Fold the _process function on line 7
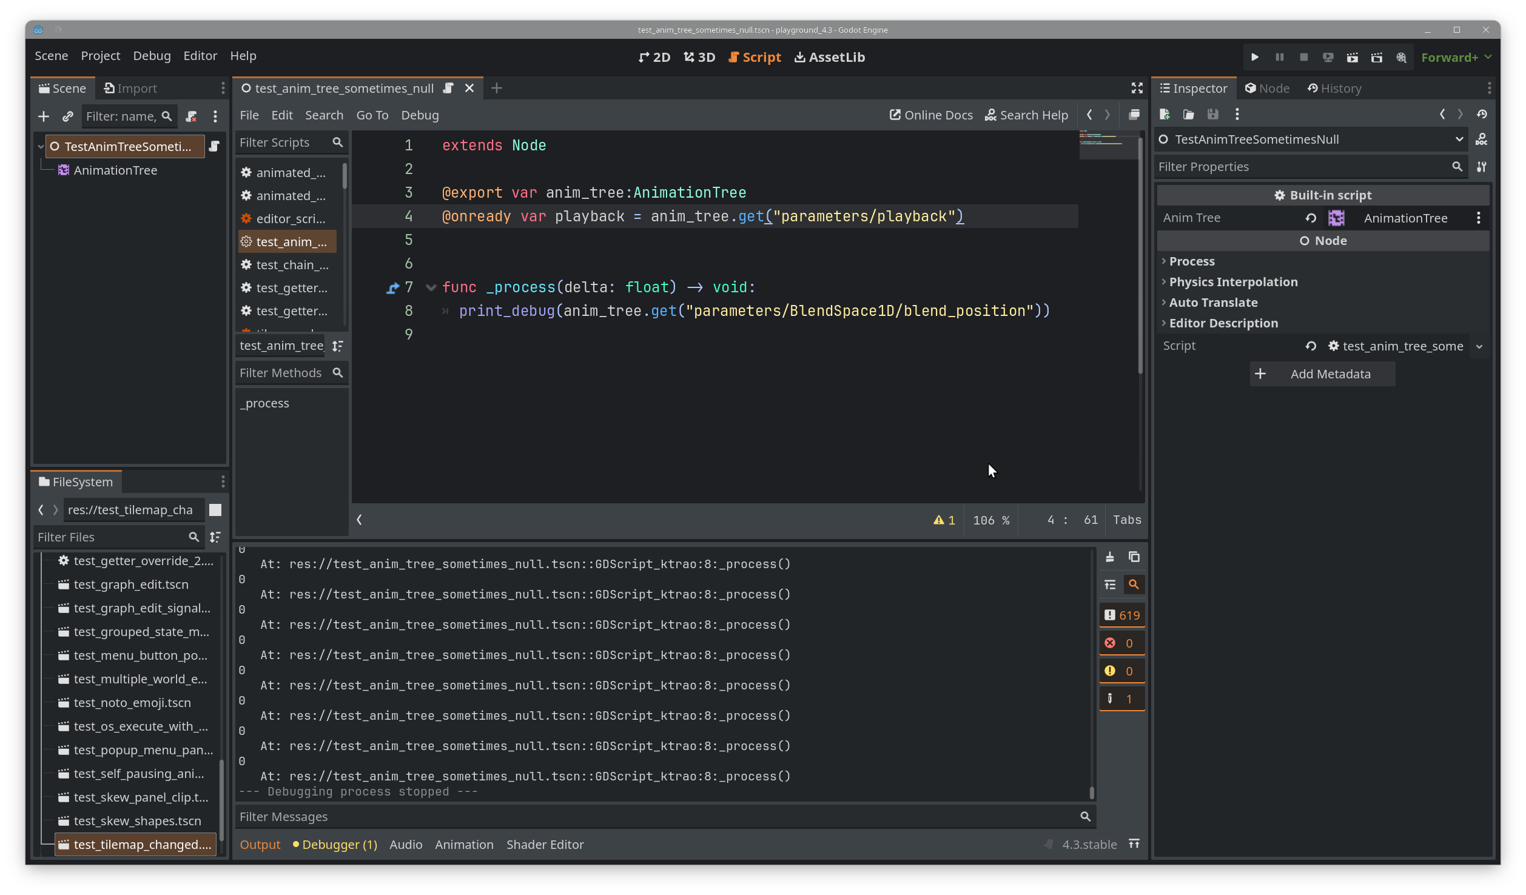Viewport: 1526px width, 895px height. [x=431, y=287]
